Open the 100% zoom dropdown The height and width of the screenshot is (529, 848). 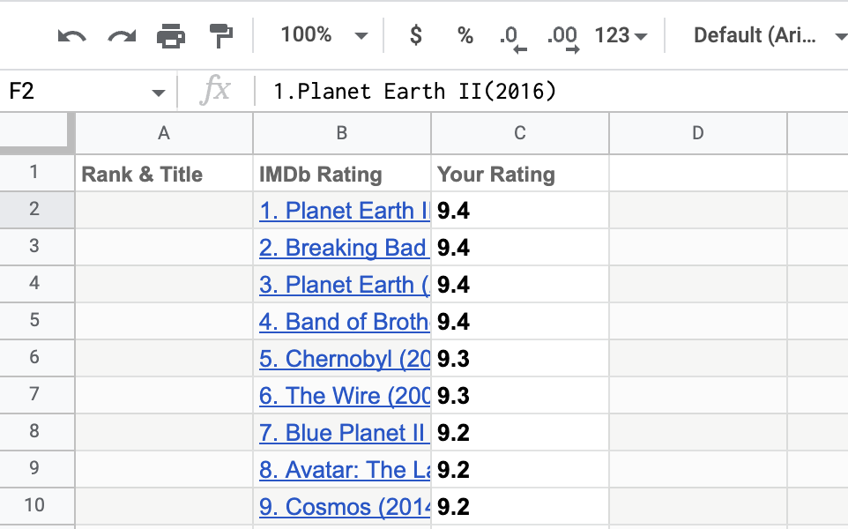[324, 36]
